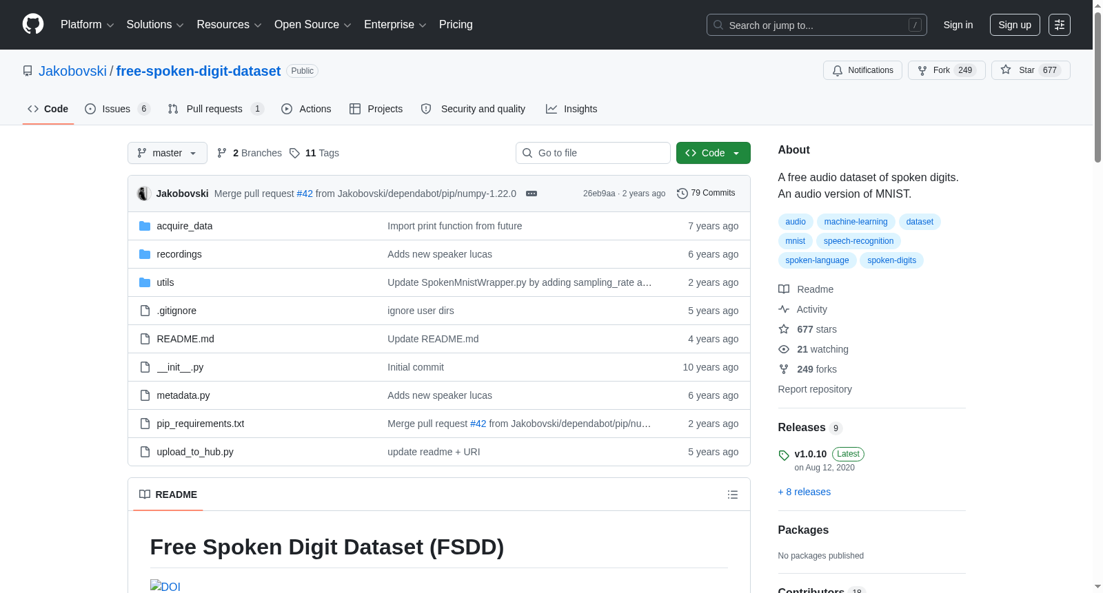Click the stars icon in About
The height and width of the screenshot is (593, 1103).
tap(784, 329)
